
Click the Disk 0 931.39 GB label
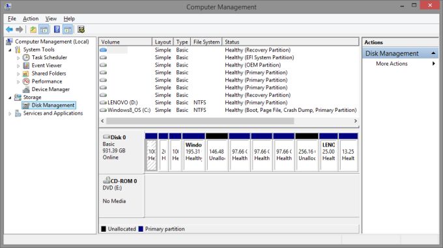pyautogui.click(x=114, y=150)
